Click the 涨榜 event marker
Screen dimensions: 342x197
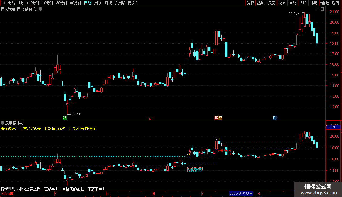click(218, 118)
